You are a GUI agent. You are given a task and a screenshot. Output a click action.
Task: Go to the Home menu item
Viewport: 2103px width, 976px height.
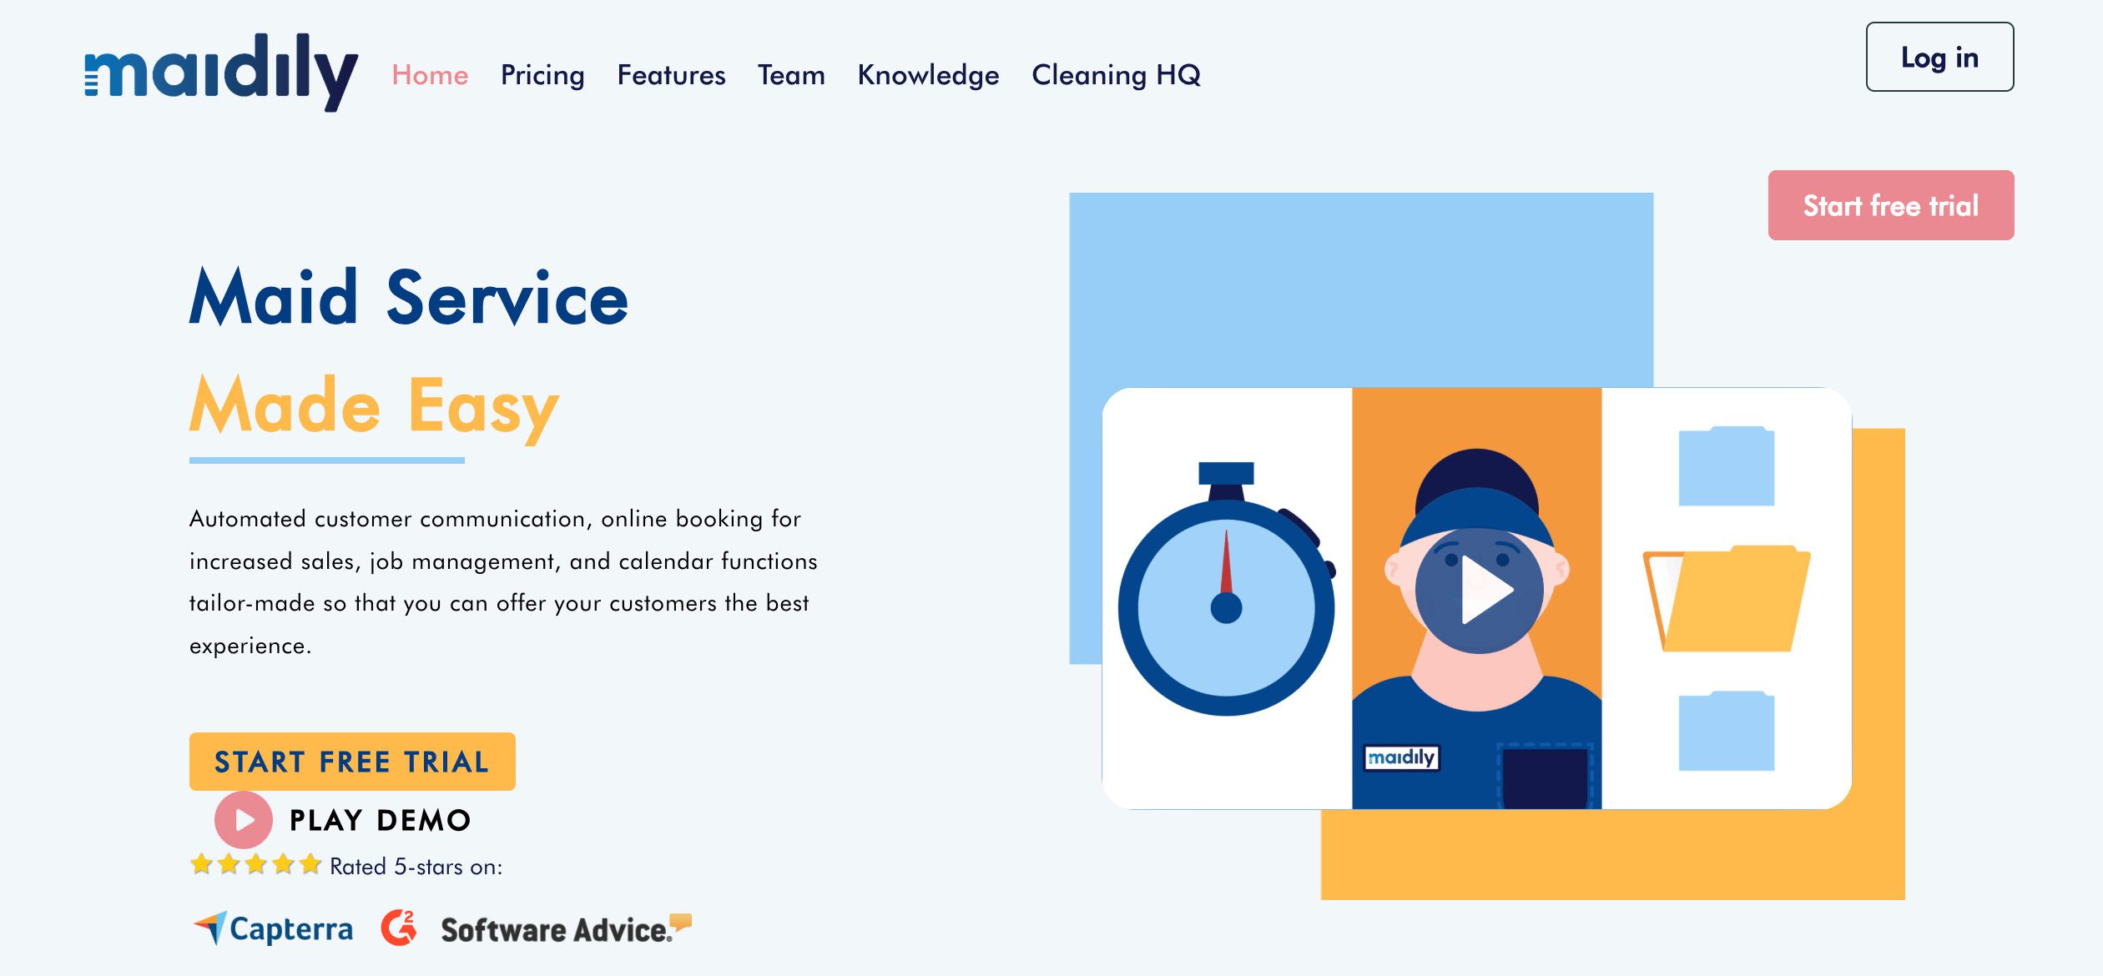coord(430,75)
